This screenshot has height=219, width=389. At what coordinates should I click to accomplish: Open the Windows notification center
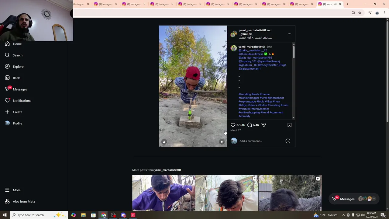383,215
